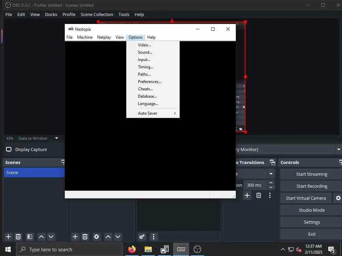Select Timing... from Options menu
The width and height of the screenshot is (342, 256).
(x=153, y=67)
